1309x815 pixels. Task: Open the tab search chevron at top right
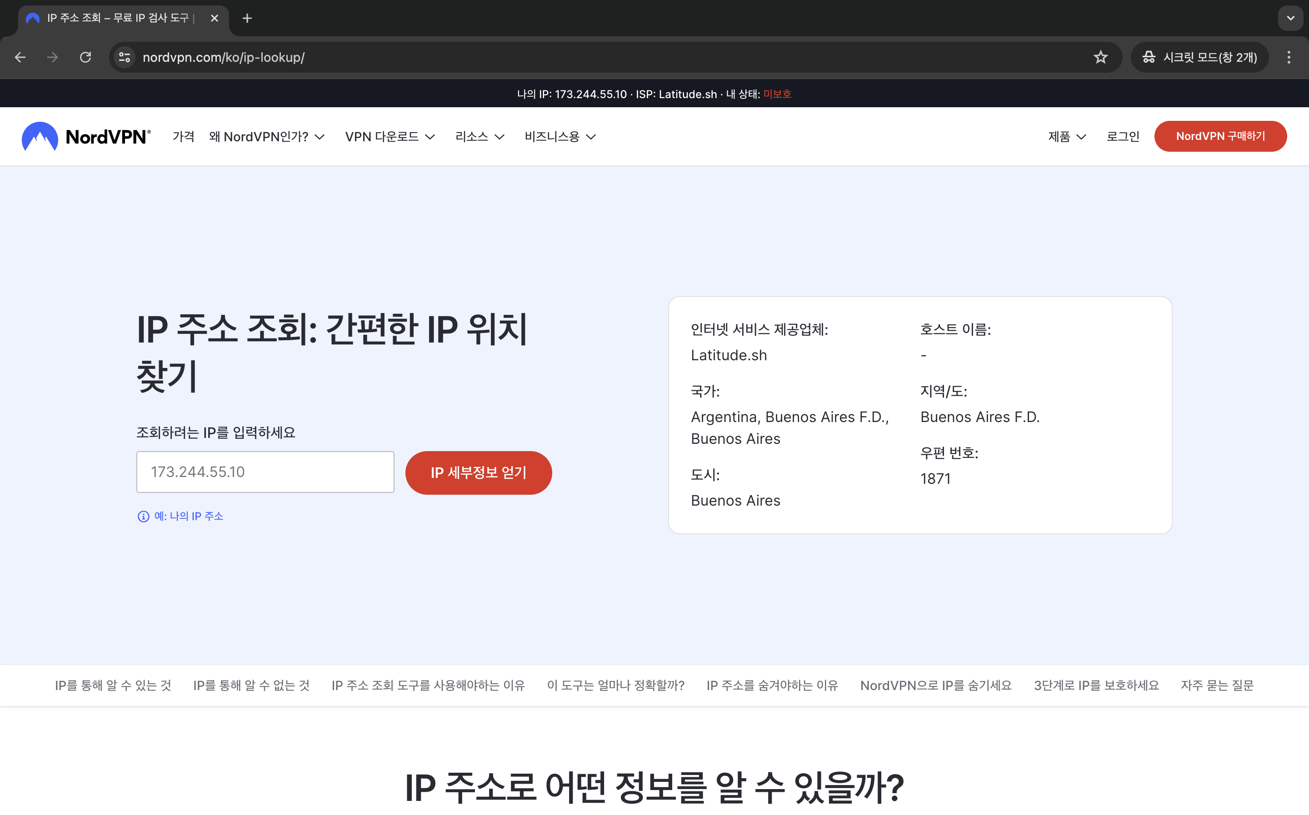click(x=1290, y=18)
